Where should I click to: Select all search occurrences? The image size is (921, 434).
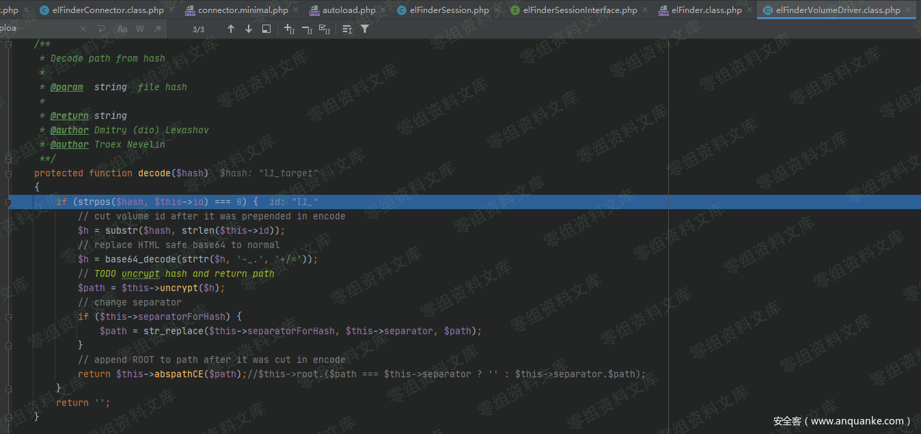point(325,29)
